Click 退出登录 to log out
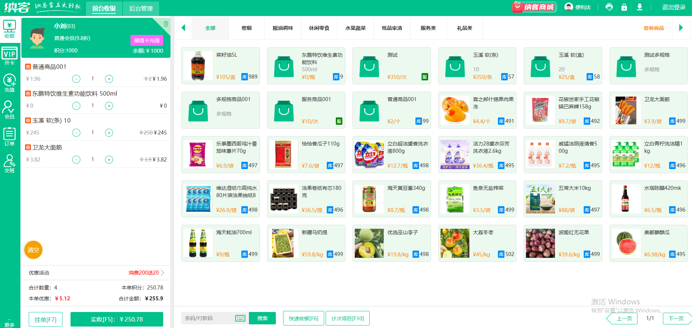The image size is (692, 328). coord(673,7)
